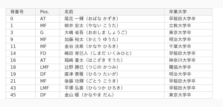The image size is (223, 107).
Task: Select the G position cell
Action: tap(48, 33)
